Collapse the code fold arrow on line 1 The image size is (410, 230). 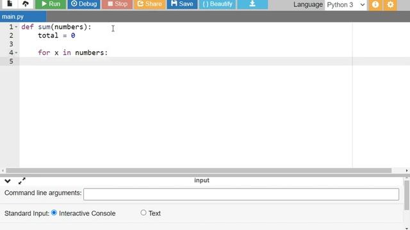16,27
